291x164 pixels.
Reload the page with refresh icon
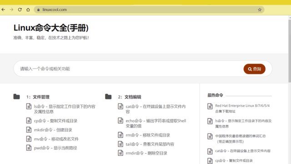(20, 10)
